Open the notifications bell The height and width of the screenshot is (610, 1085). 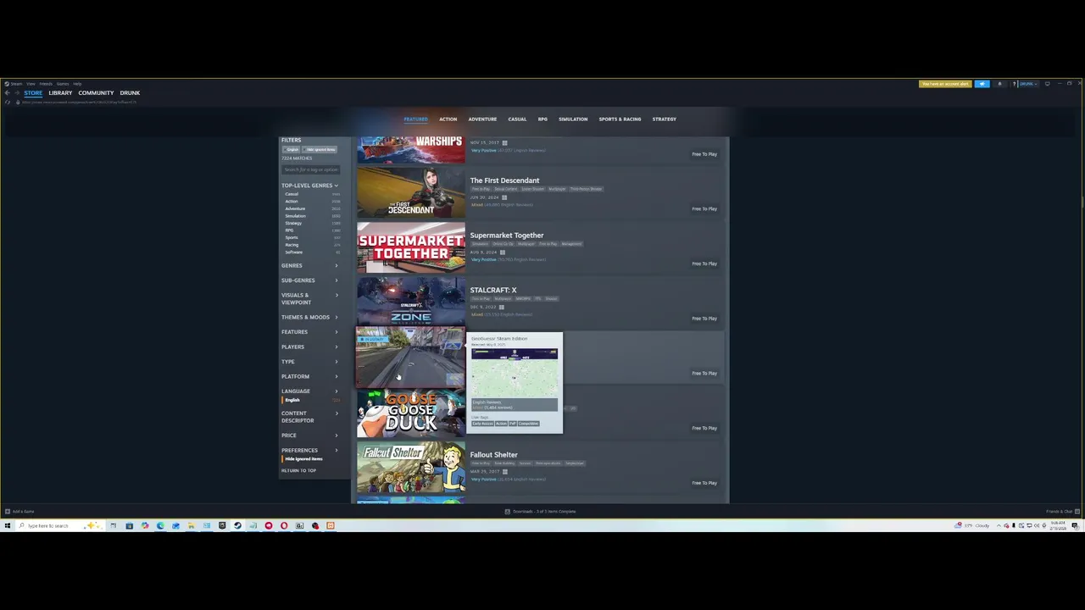(x=999, y=84)
